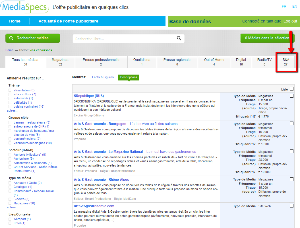
Task: Click Log out link
Action: click(290, 21)
